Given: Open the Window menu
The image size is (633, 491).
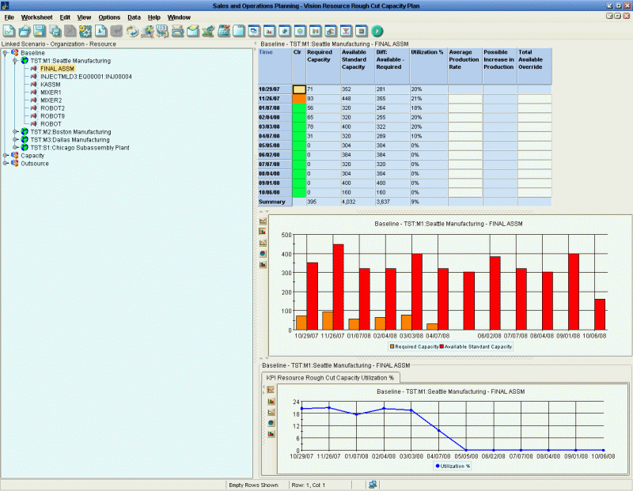Looking at the screenshot, I should point(179,17).
